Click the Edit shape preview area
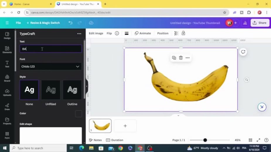The width and height of the screenshot is (271, 152). coord(51,136)
